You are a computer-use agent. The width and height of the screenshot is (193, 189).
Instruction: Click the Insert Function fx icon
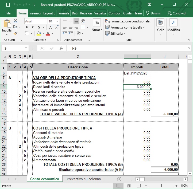click(61, 48)
